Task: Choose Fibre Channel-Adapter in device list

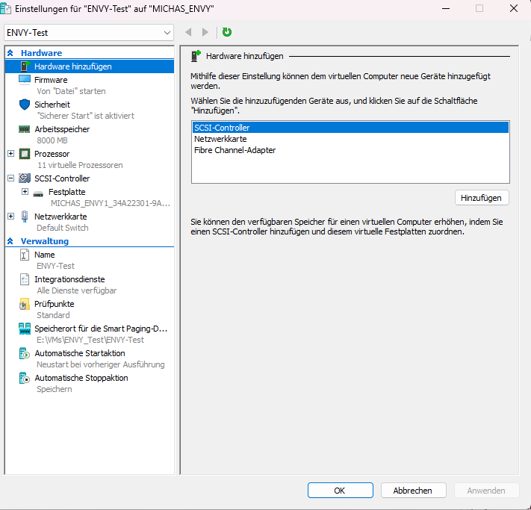Action: point(350,150)
